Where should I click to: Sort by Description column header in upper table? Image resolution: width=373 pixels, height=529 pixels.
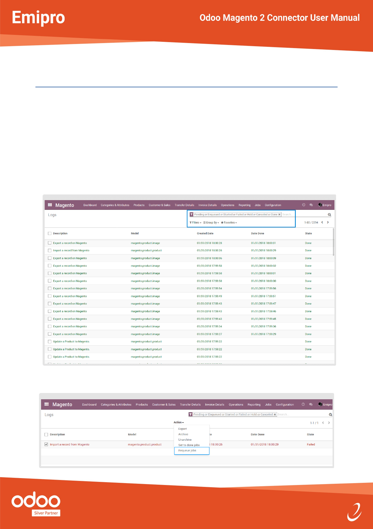click(x=60, y=233)
